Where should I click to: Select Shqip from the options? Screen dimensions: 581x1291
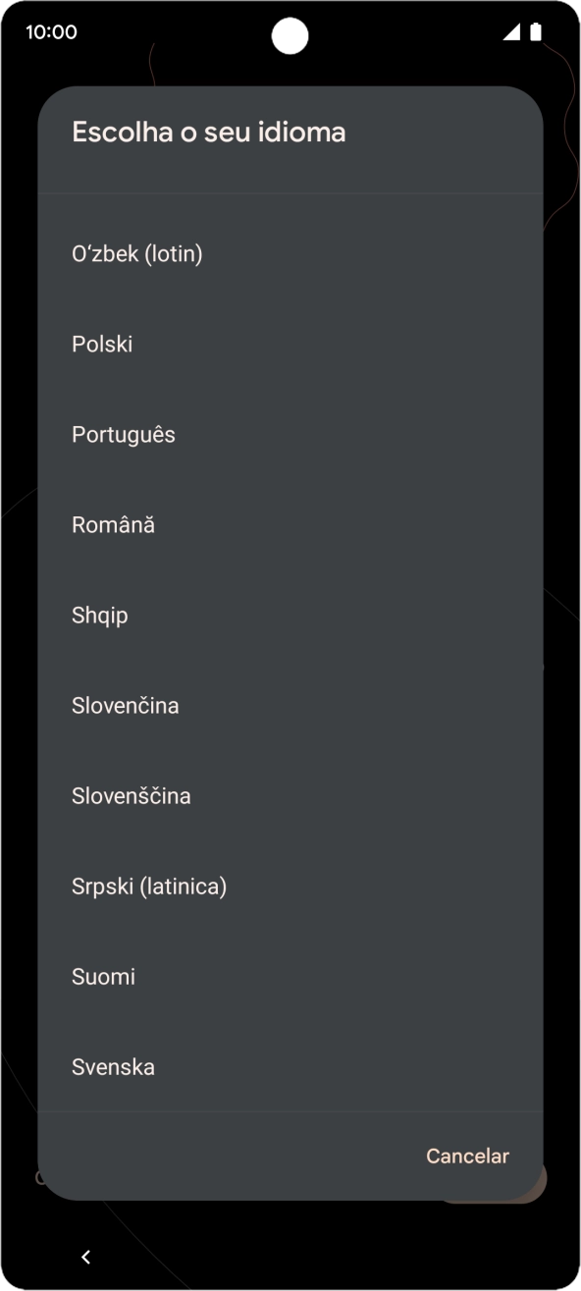[x=98, y=615]
